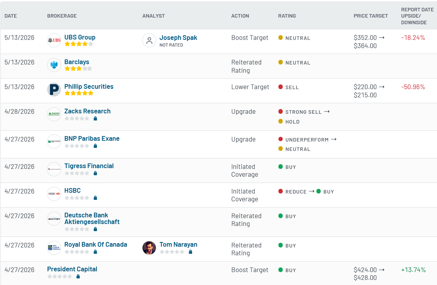Click the Royal Bank Of Canada logo
Screen dimensions: 437x285
(54, 248)
